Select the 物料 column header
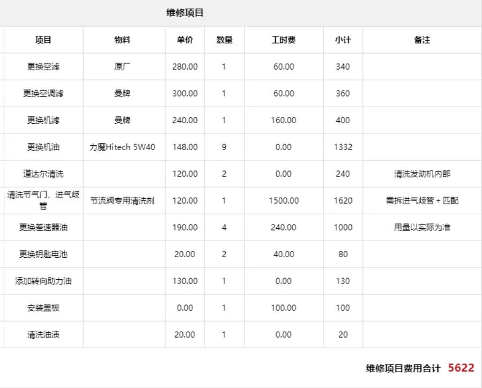Image resolution: width=482 pixels, height=388 pixels. click(124, 39)
